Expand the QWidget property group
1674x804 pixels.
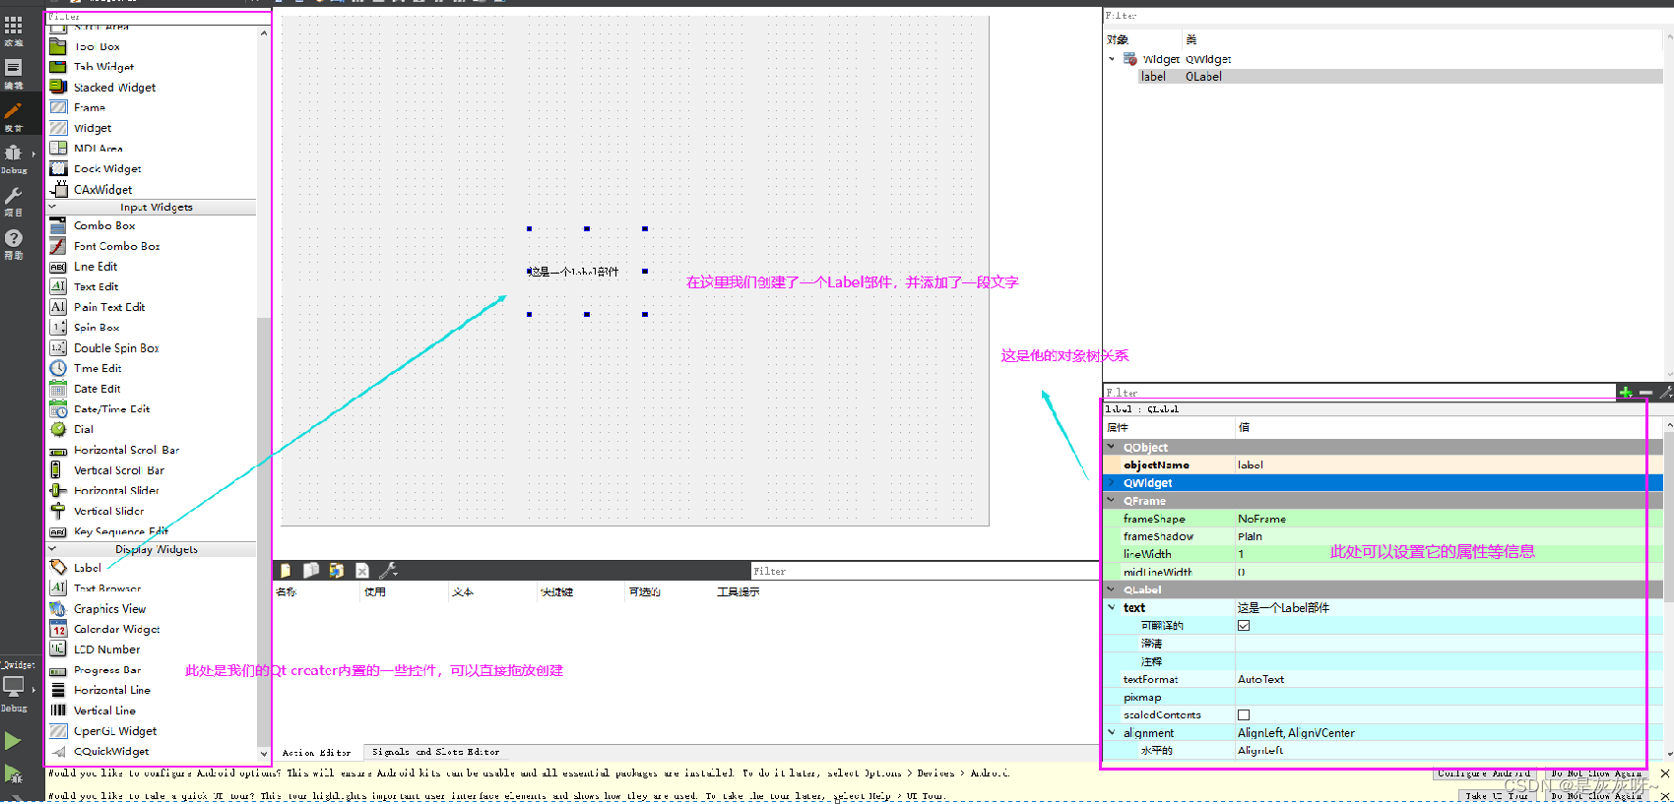click(x=1112, y=483)
